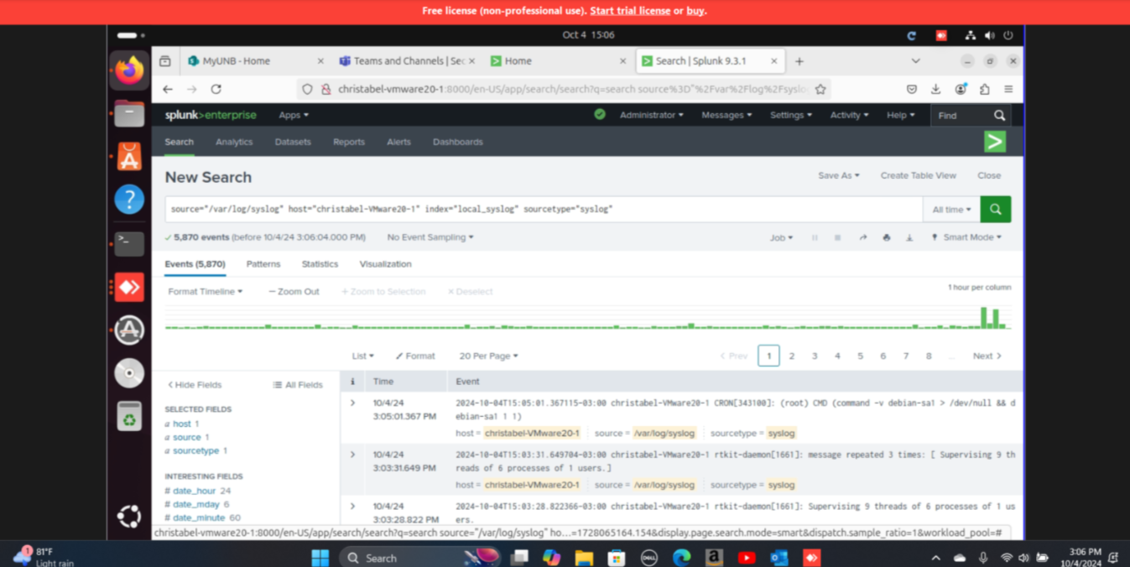Screen dimensions: 1130x567
Task: Click the tallest green timeline bar
Action: pyautogui.click(x=984, y=318)
